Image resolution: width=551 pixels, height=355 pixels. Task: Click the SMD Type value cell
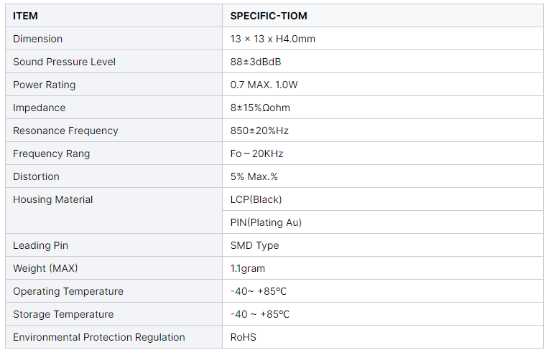(254, 245)
